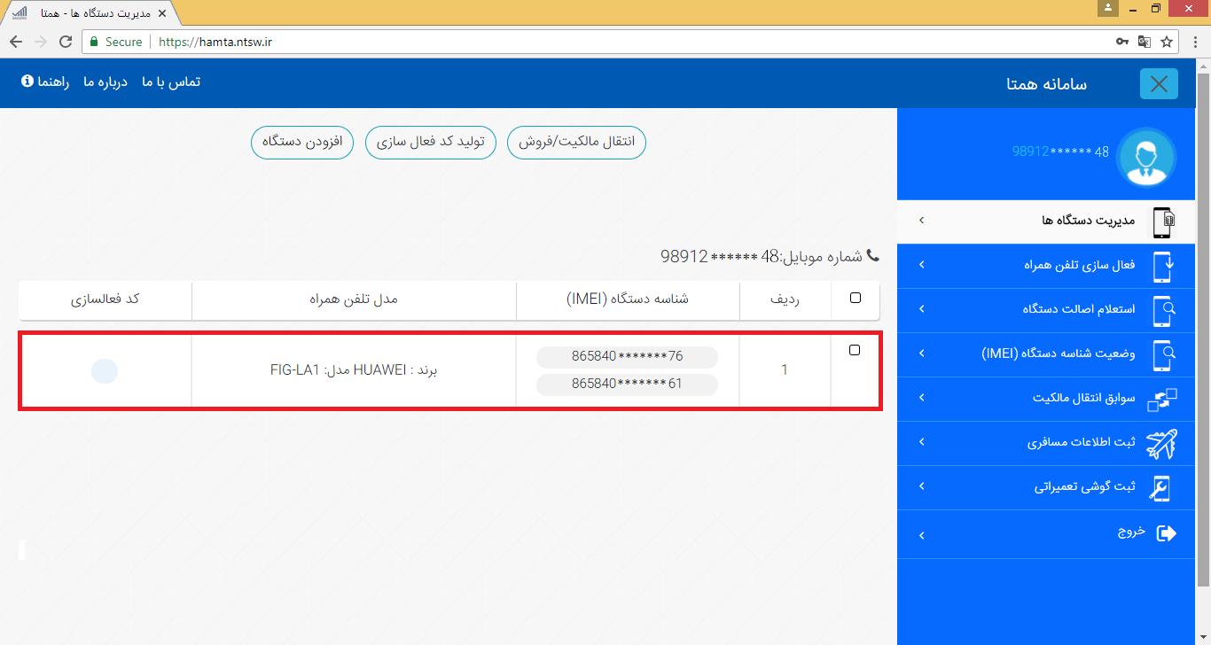This screenshot has width=1211, height=645.
Task: Click the device authenticity inquiry magnifier icon
Action: pyautogui.click(x=1162, y=310)
